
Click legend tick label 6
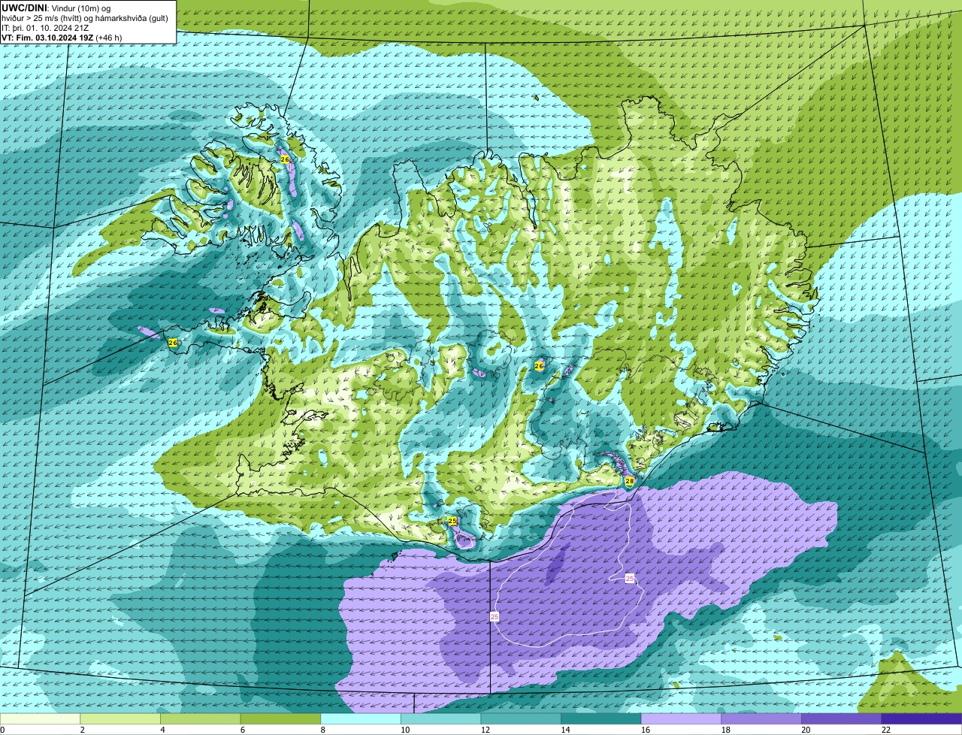pos(242,730)
